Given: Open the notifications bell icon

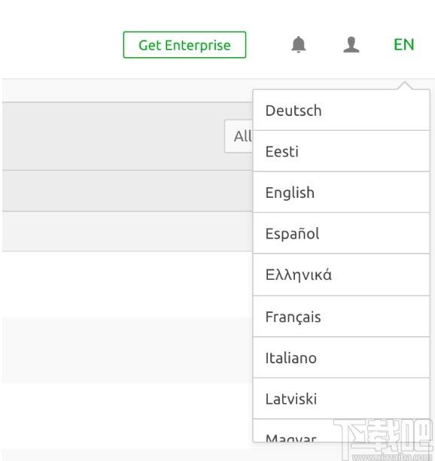Looking at the screenshot, I should [x=299, y=44].
